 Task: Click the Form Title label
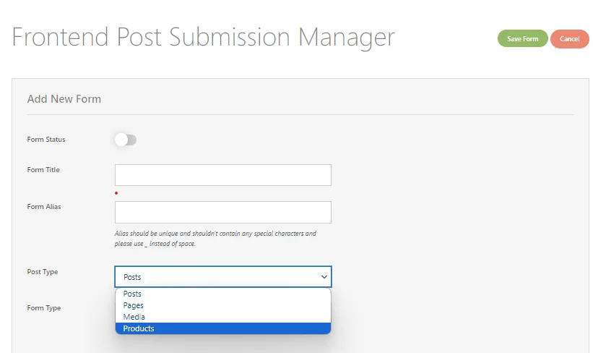pyautogui.click(x=43, y=170)
